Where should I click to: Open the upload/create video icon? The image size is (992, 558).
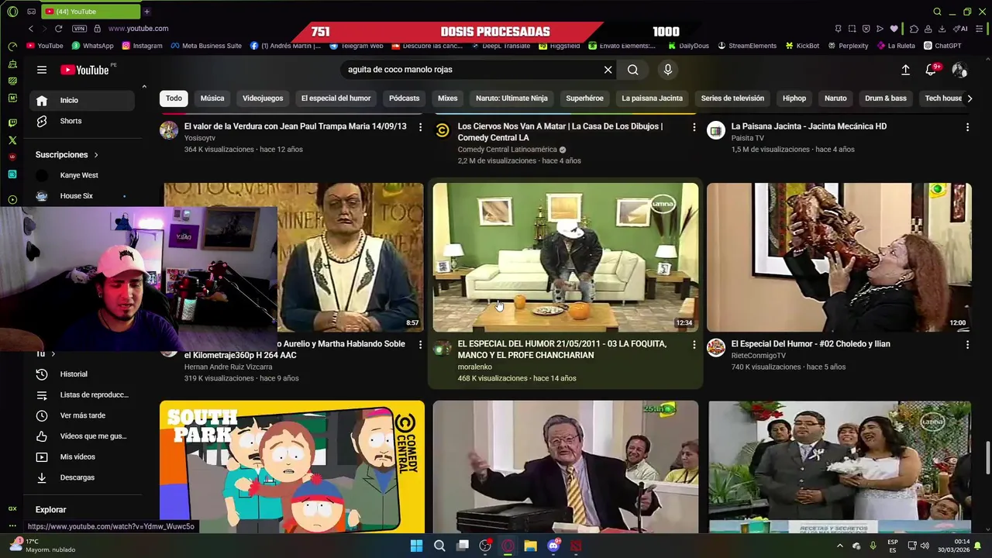pyautogui.click(x=905, y=70)
